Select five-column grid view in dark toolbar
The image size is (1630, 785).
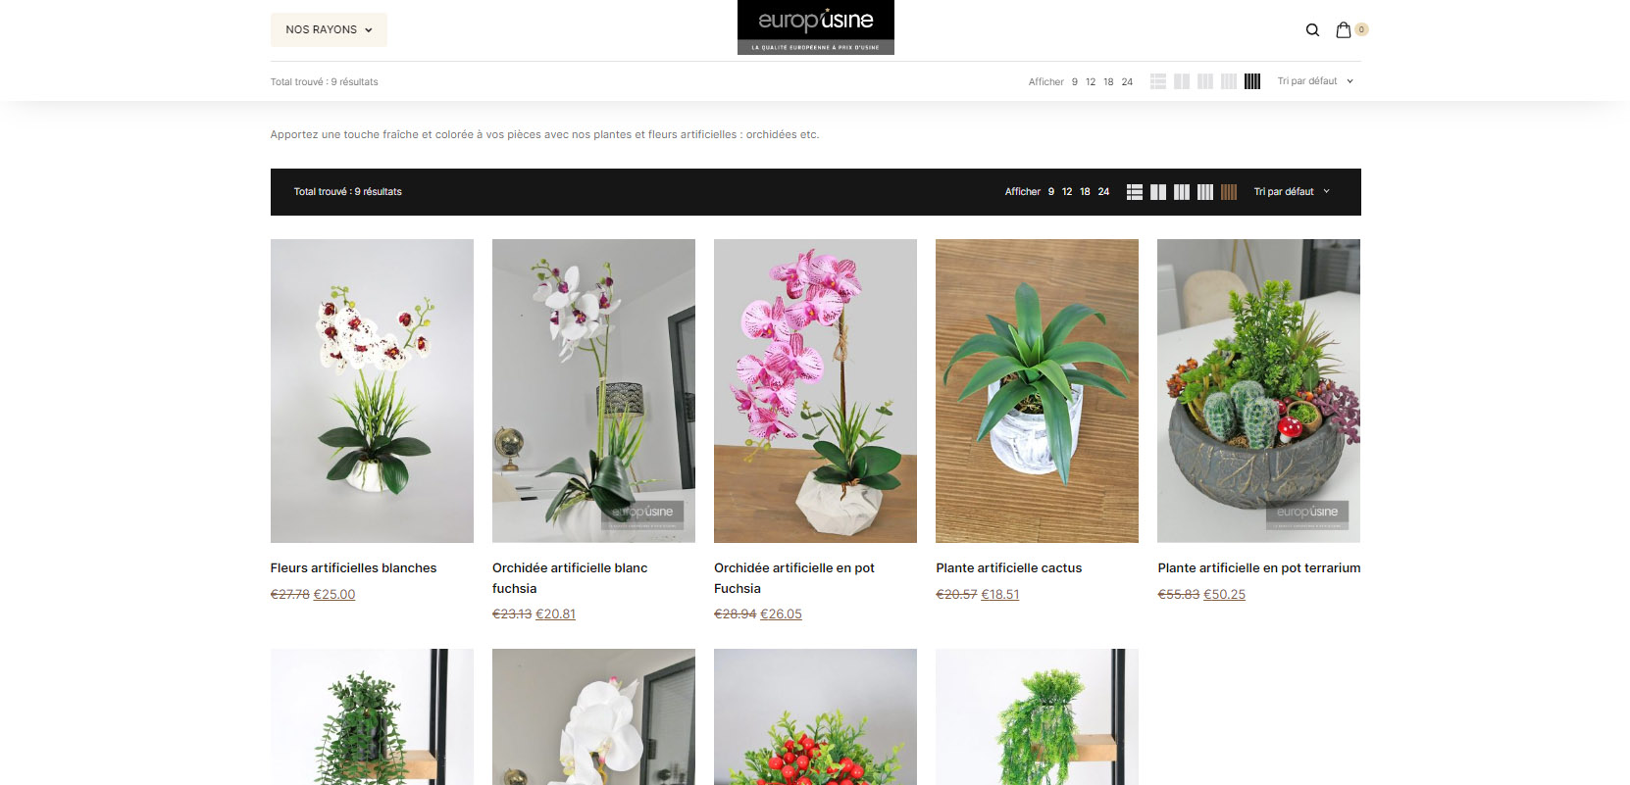(x=1229, y=192)
